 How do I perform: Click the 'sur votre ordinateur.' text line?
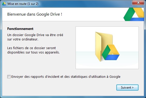tap(23, 39)
